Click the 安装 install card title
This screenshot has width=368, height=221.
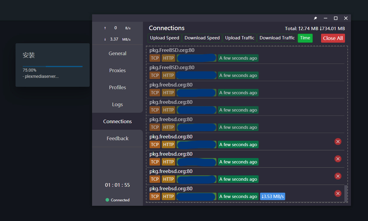tap(29, 55)
